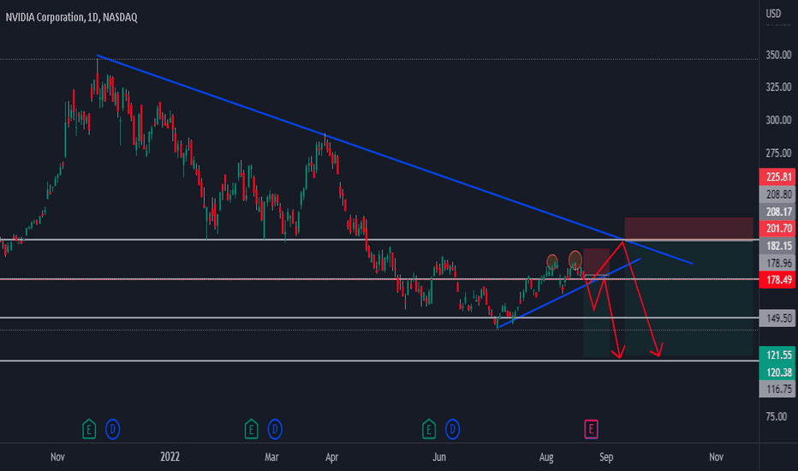Select the 149.50 horizontal line price label
This screenshot has height=471, width=798.
click(x=778, y=319)
